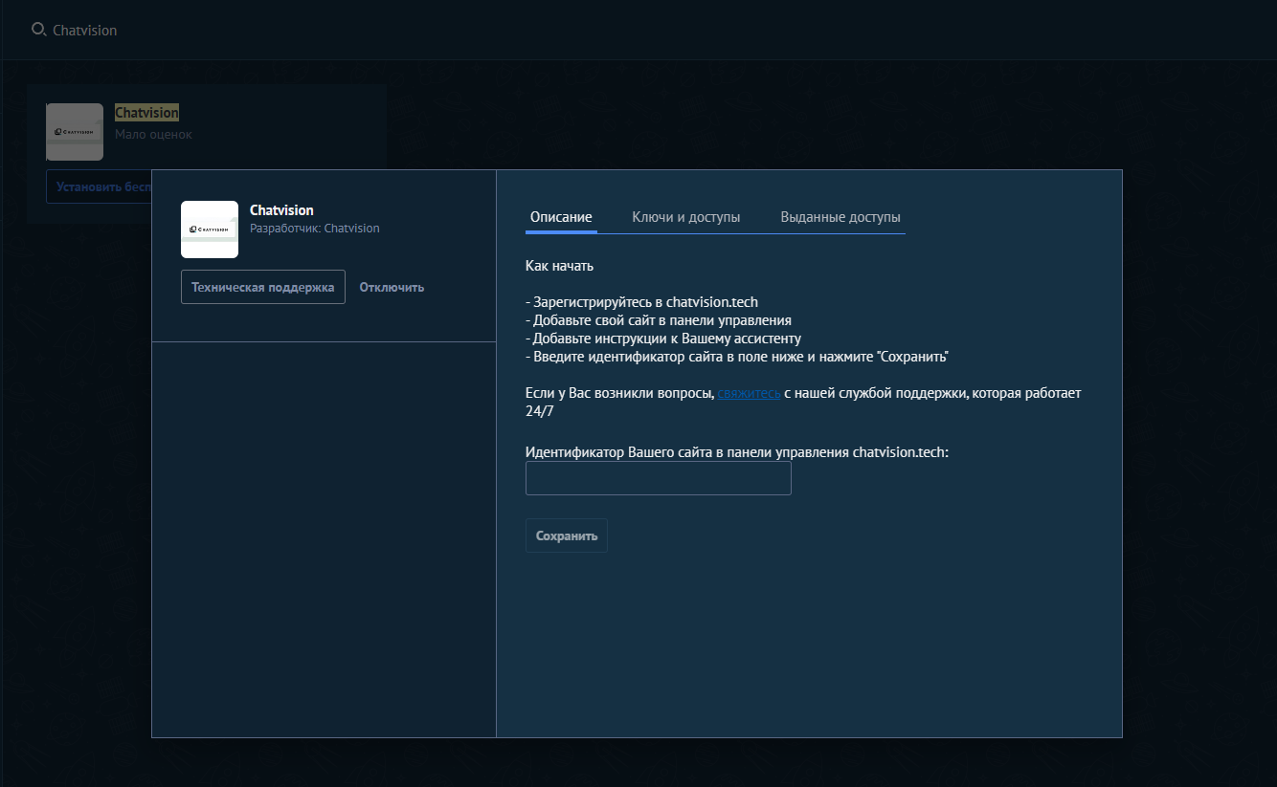Click 'Добавьте свой сайт в панели управления' line
This screenshot has height=787, width=1277.
(659, 320)
